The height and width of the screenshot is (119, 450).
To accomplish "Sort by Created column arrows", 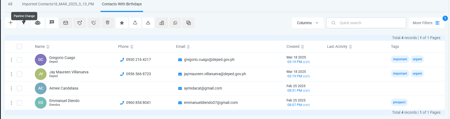I will (302, 47).
